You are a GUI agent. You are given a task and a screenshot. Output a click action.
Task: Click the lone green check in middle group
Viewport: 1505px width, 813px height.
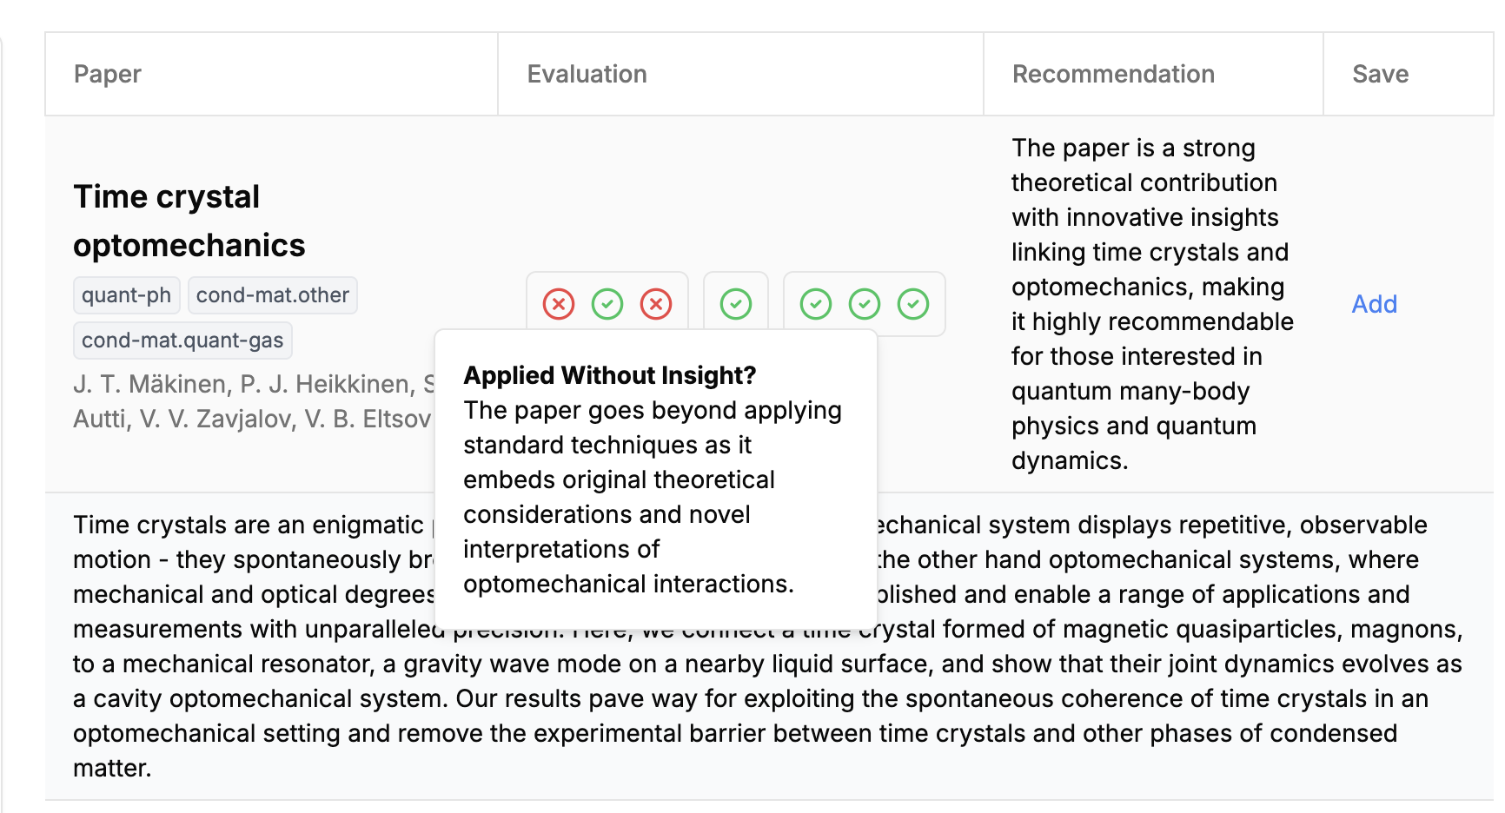[x=736, y=304]
